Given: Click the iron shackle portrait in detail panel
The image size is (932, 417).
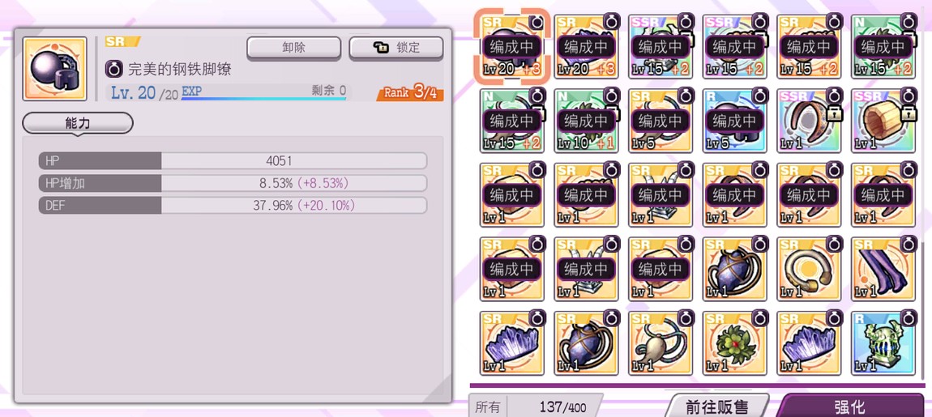Looking at the screenshot, I should 54,68.
